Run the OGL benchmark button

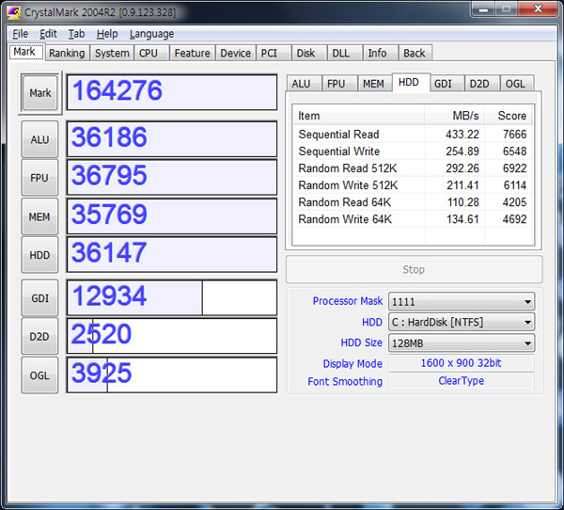coord(39,375)
